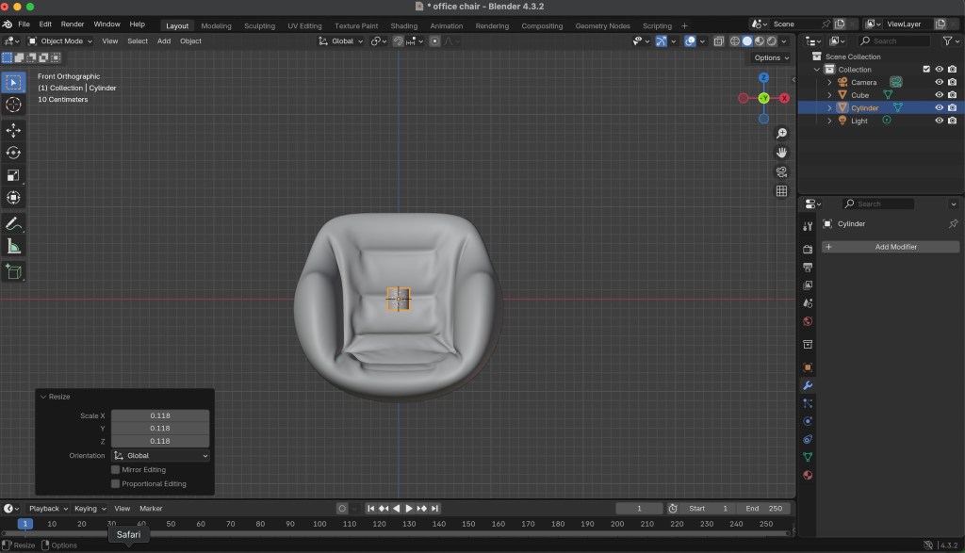The image size is (965, 553).
Task: Activate the Scale tool
Action: 13,175
